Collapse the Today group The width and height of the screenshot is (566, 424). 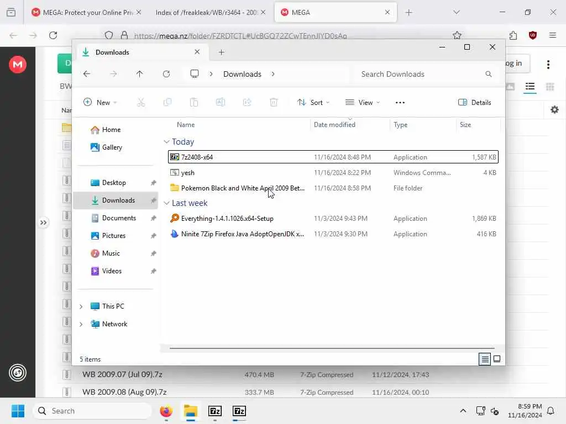166,142
